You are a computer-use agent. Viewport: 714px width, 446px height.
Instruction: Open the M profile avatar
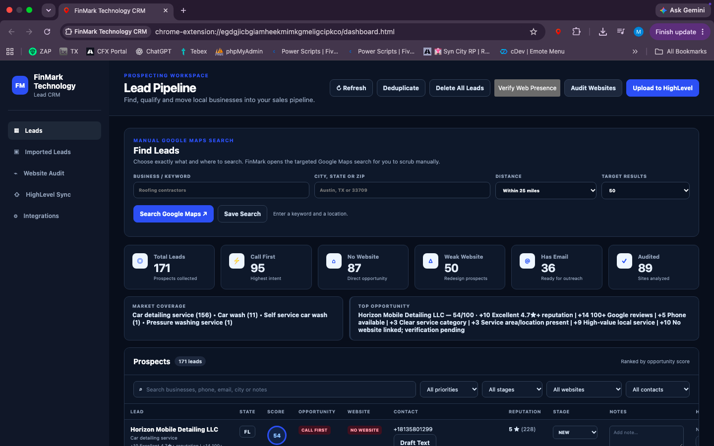(x=639, y=32)
